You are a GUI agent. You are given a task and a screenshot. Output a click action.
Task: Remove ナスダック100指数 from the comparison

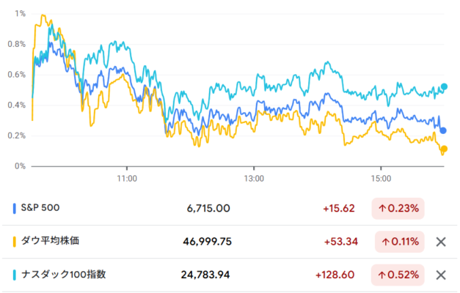pyautogui.click(x=441, y=275)
